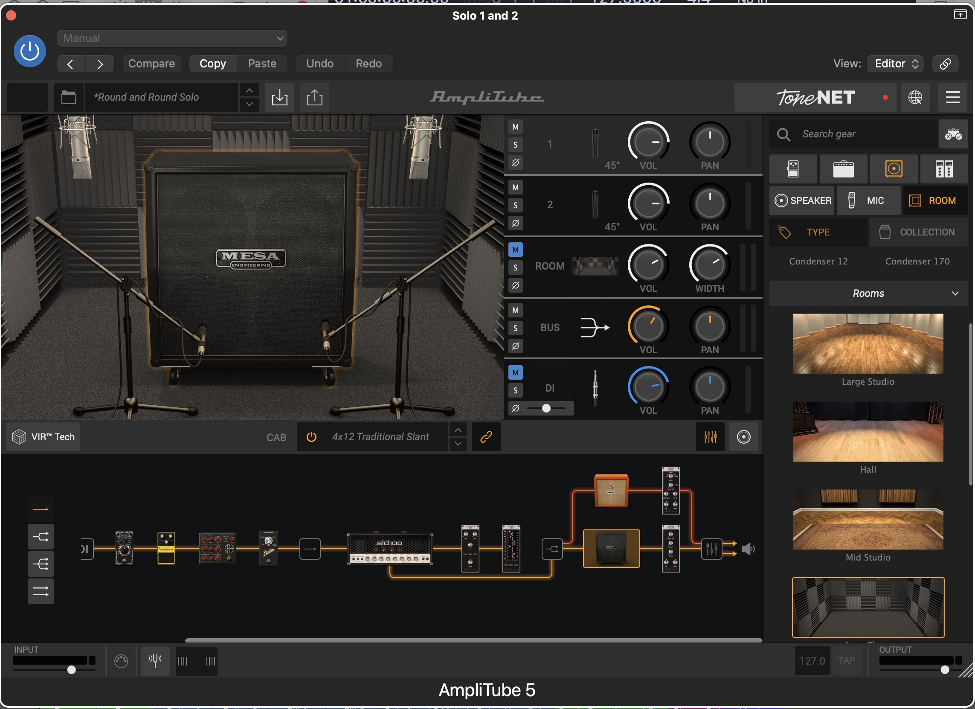Select the cabinet speaker gear category

tap(894, 169)
